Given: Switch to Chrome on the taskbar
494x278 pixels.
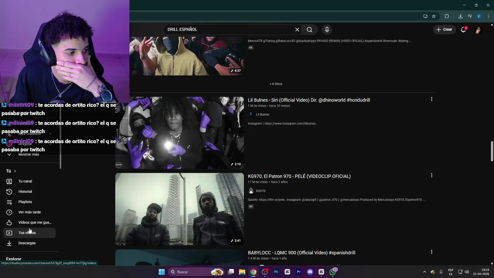Looking at the screenshot, I should pyautogui.click(x=253, y=272).
